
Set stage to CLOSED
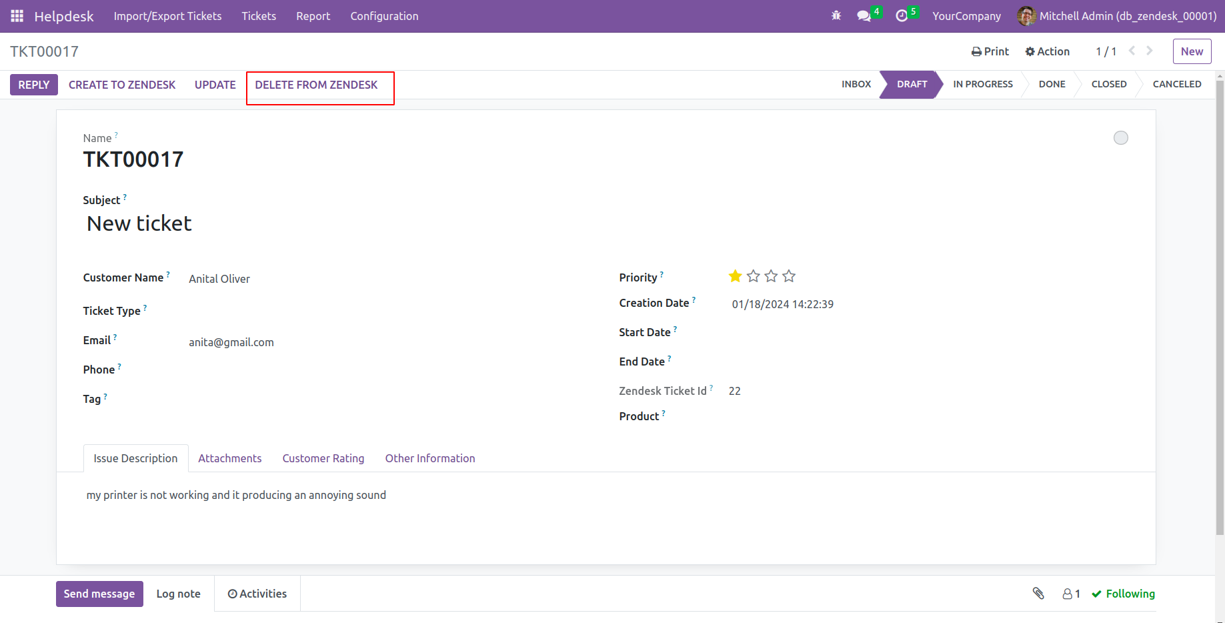[x=1108, y=84]
